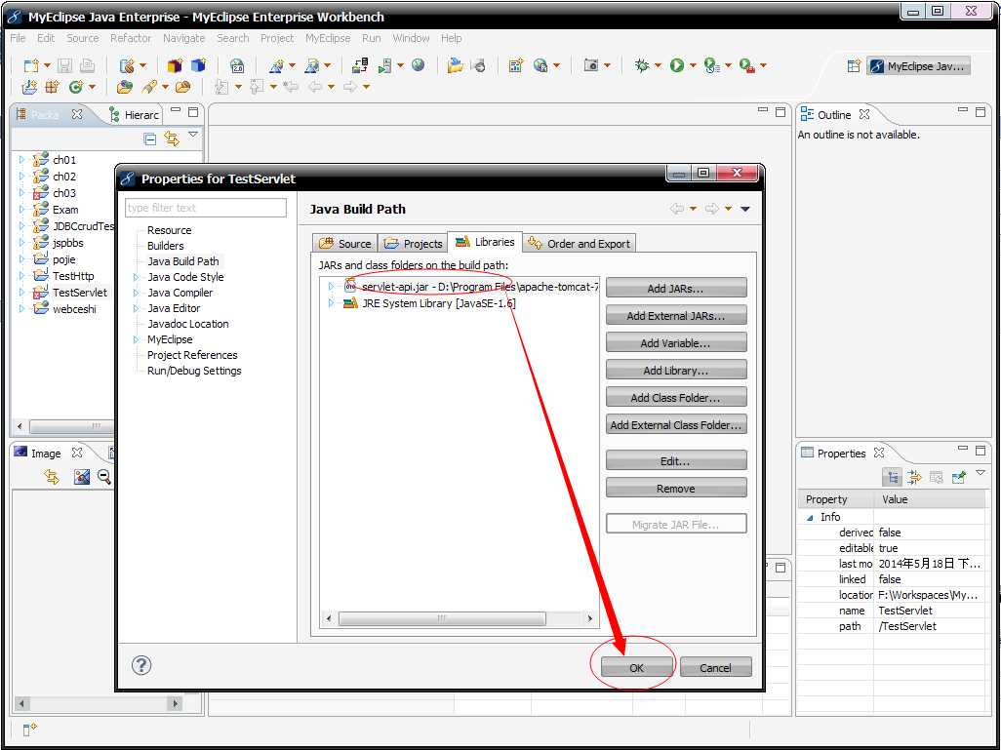Collapse all in Package Explorer

(150, 138)
